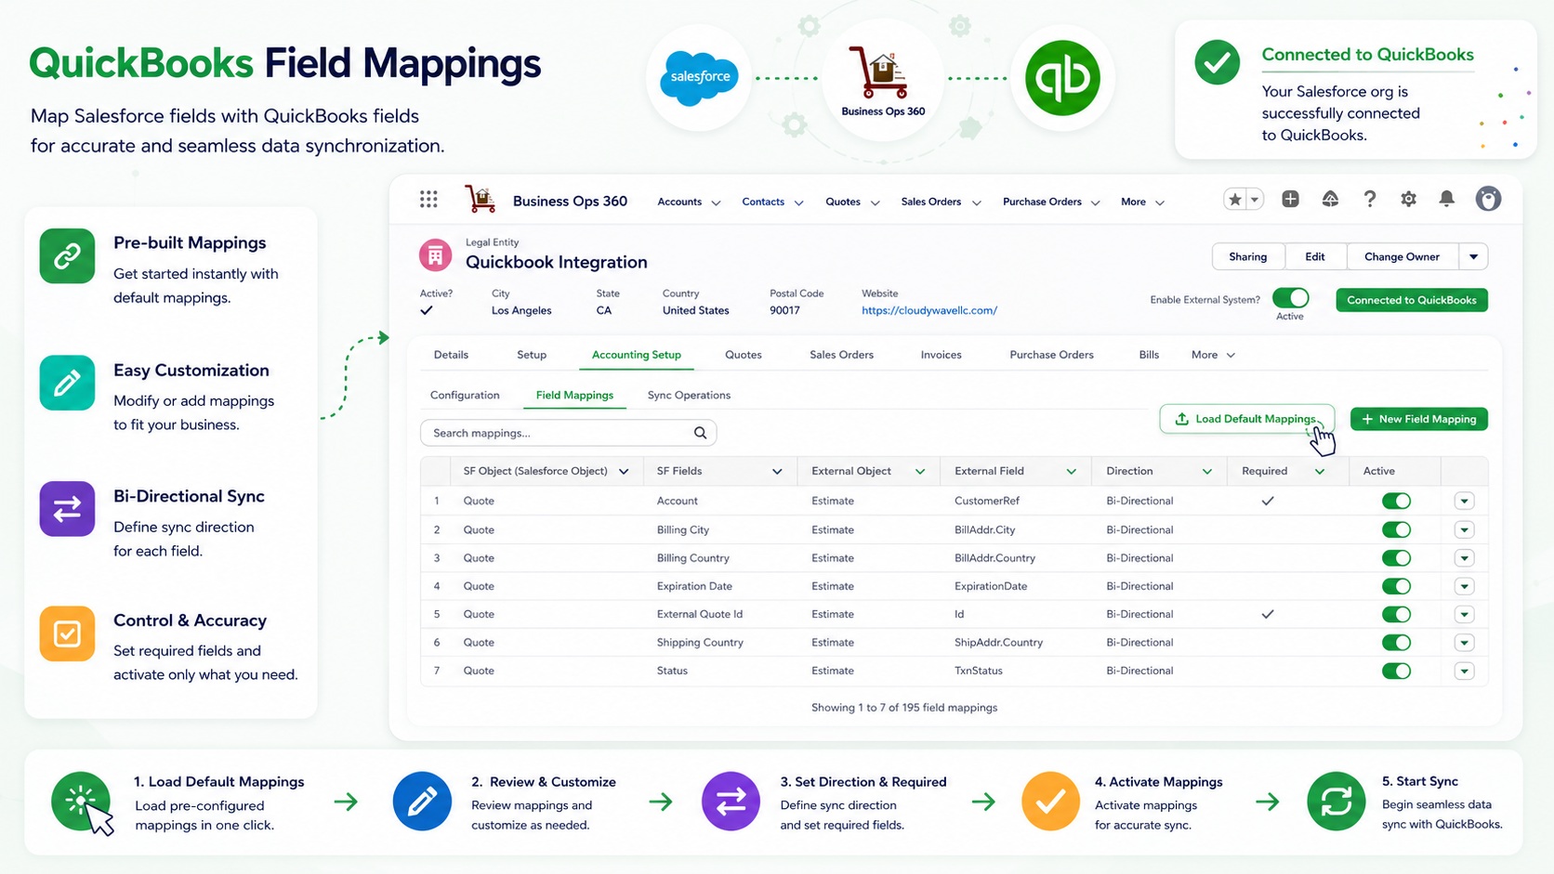Open the notifications bell icon

[x=1446, y=199]
